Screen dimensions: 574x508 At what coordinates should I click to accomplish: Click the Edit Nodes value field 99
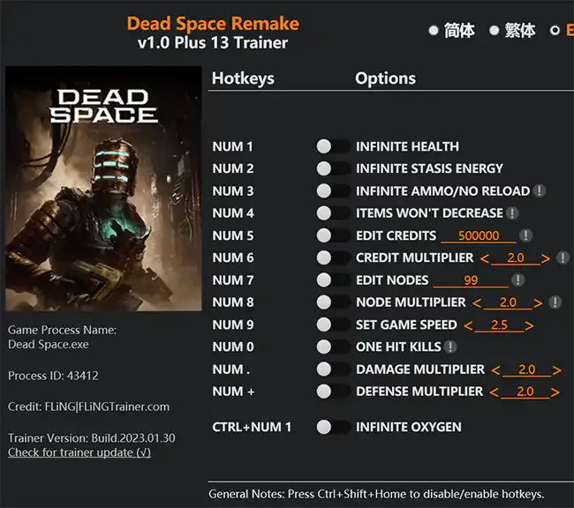[471, 280]
